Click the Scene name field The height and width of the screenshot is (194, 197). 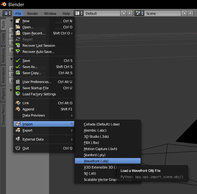coord(163,13)
